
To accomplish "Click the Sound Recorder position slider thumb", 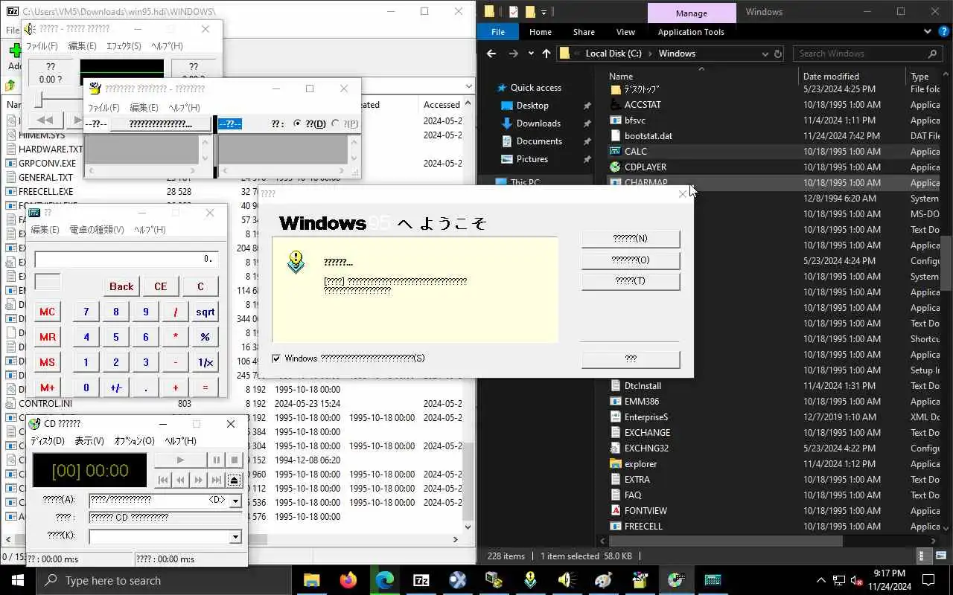I will (38, 98).
